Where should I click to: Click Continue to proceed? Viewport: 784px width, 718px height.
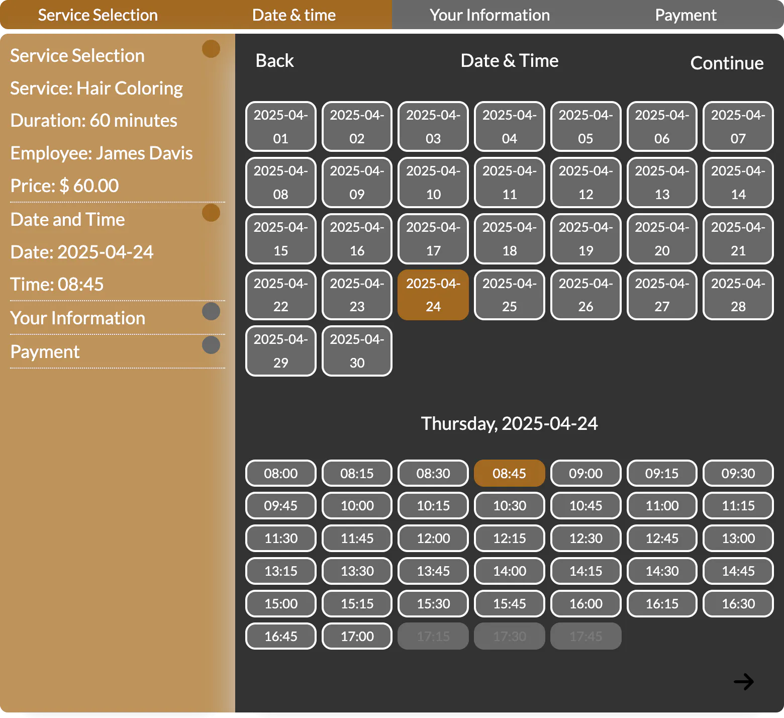tap(727, 63)
